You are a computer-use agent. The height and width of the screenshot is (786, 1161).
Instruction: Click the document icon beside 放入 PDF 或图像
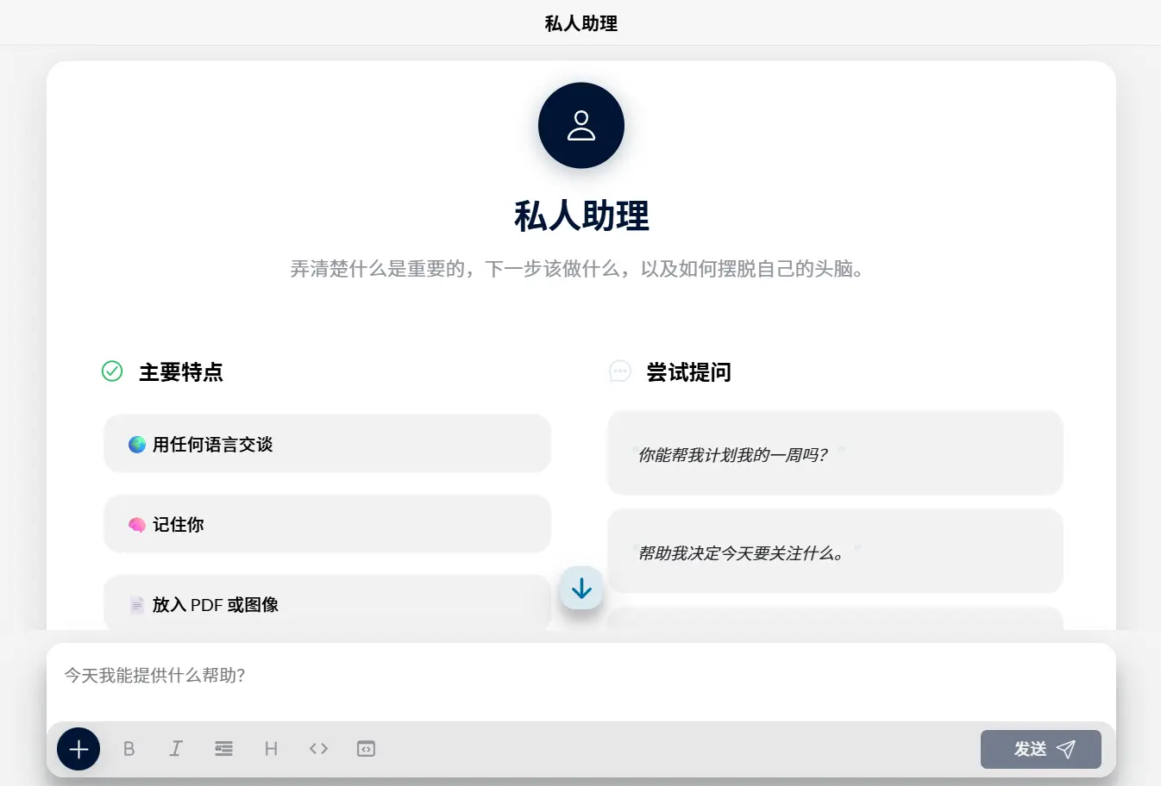point(138,604)
